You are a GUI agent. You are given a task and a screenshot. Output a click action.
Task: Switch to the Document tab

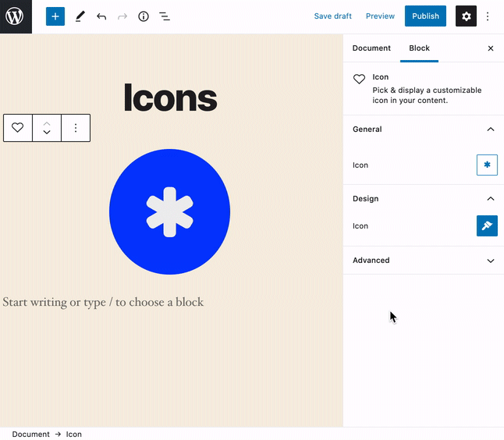click(x=371, y=48)
